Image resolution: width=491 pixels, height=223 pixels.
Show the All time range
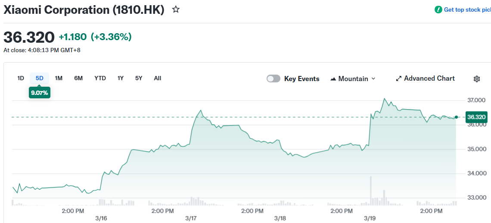click(158, 79)
